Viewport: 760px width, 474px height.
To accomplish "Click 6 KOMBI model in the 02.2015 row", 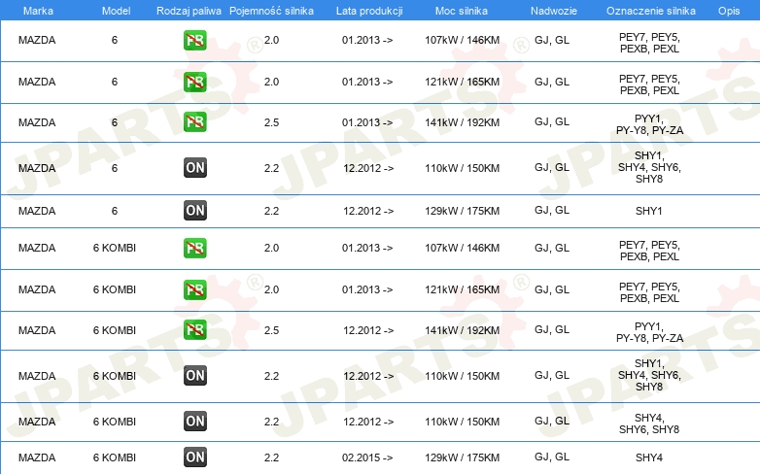I will (115, 457).
